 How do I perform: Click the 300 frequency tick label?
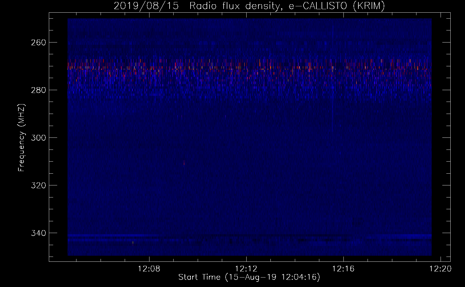click(x=38, y=138)
